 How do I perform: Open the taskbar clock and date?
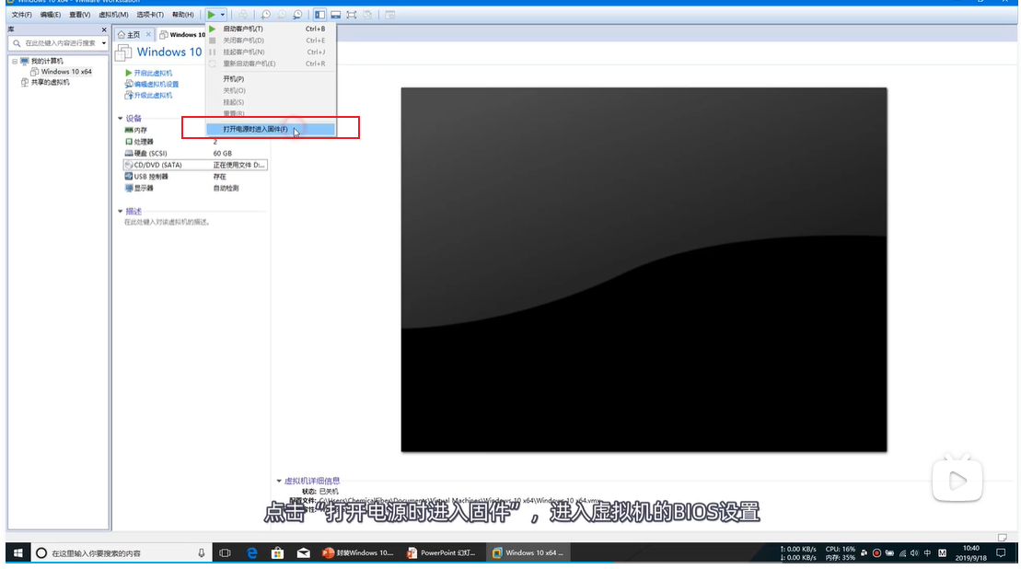pos(971,552)
